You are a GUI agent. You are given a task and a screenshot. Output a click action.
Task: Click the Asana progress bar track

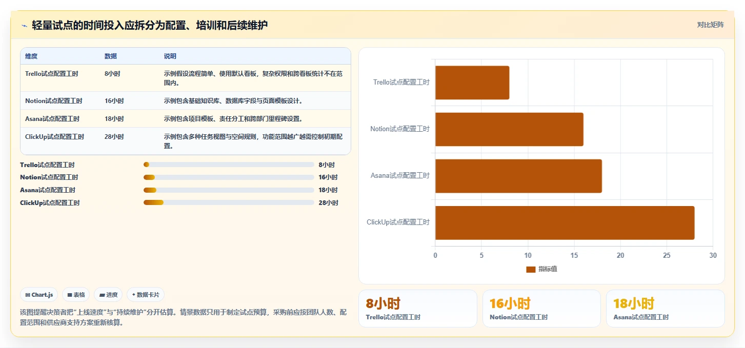(229, 190)
